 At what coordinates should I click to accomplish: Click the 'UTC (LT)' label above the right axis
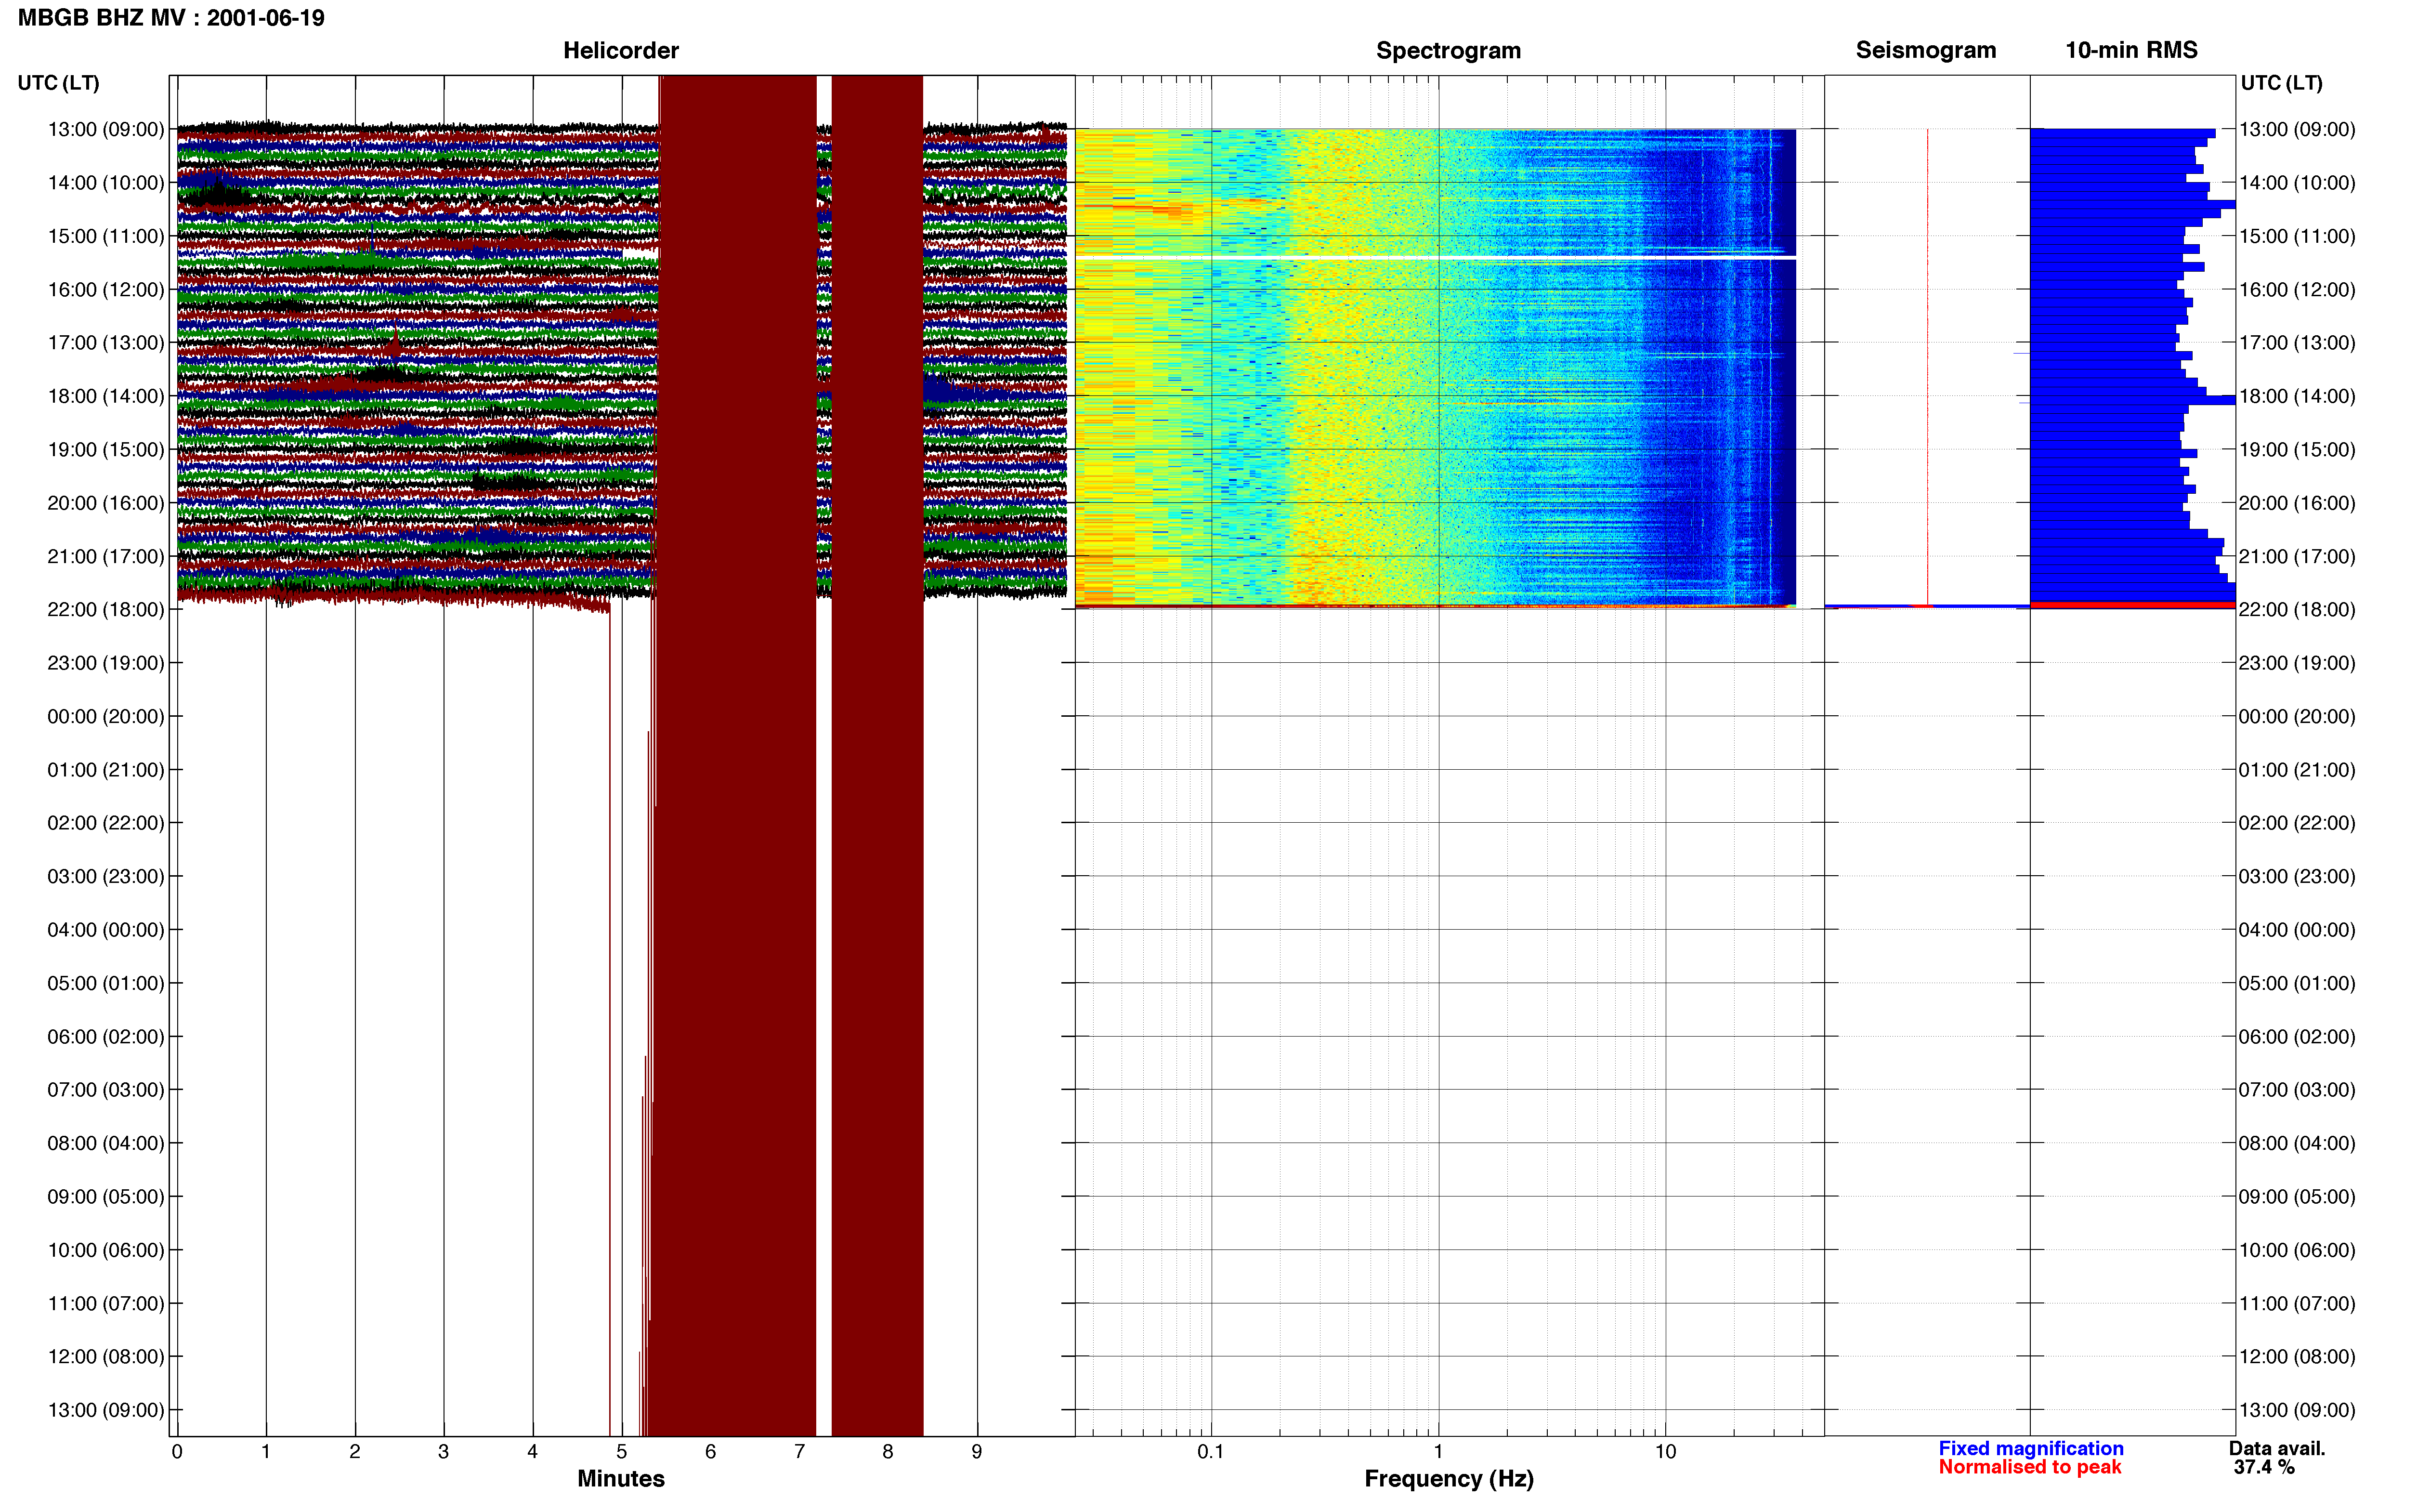[x=2281, y=83]
